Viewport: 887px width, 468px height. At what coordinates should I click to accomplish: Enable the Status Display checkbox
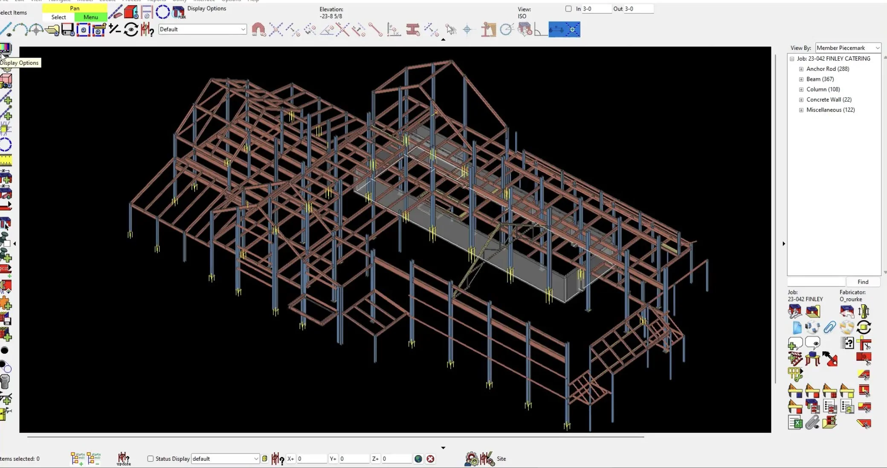click(150, 459)
